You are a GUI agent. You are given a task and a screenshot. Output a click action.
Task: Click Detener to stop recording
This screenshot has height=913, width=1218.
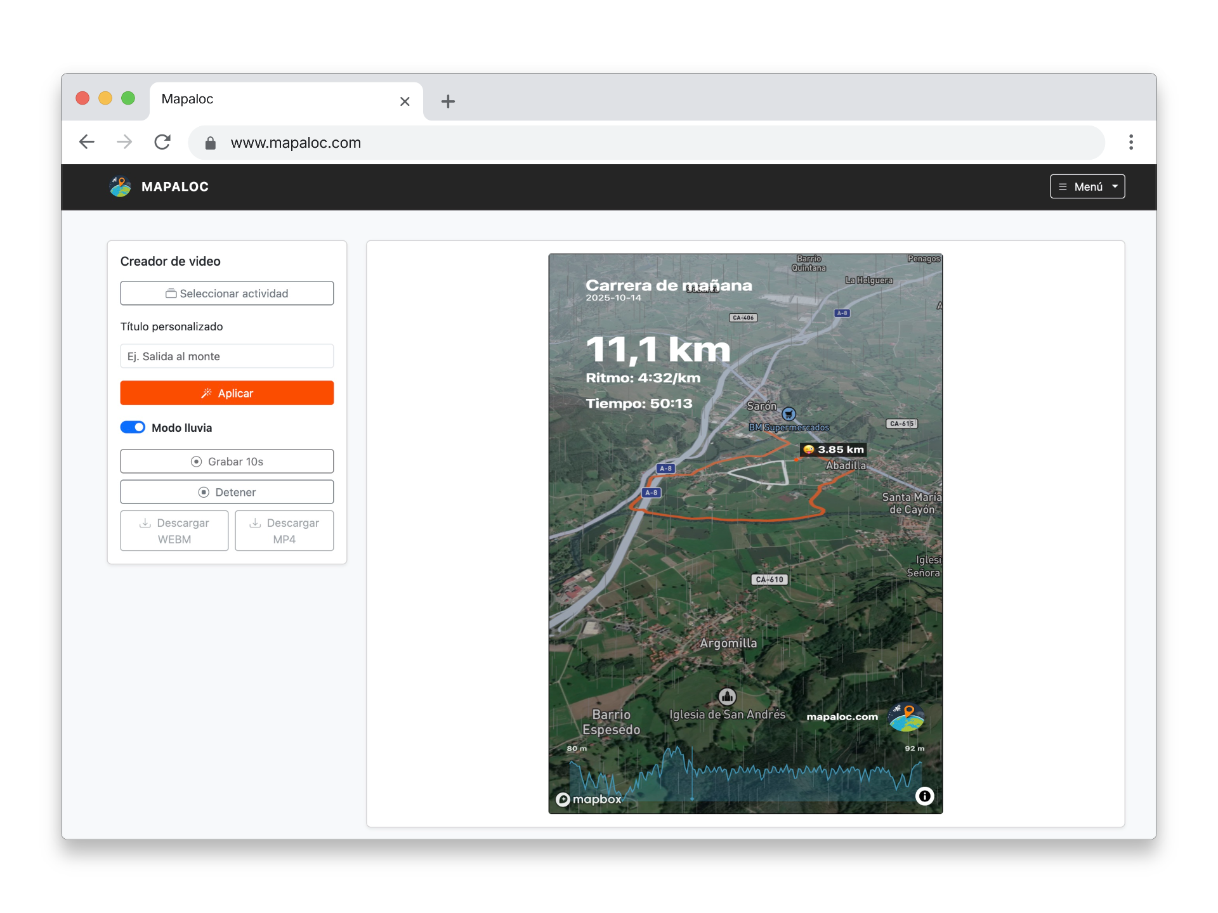pos(226,492)
